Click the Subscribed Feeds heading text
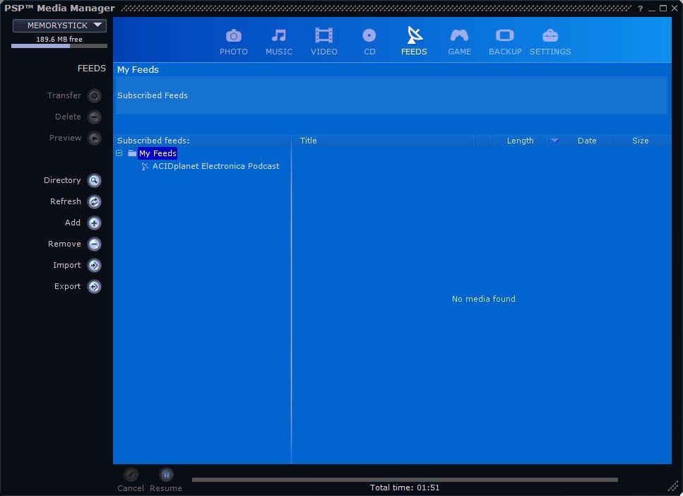Image resolution: width=683 pixels, height=496 pixels. [153, 95]
